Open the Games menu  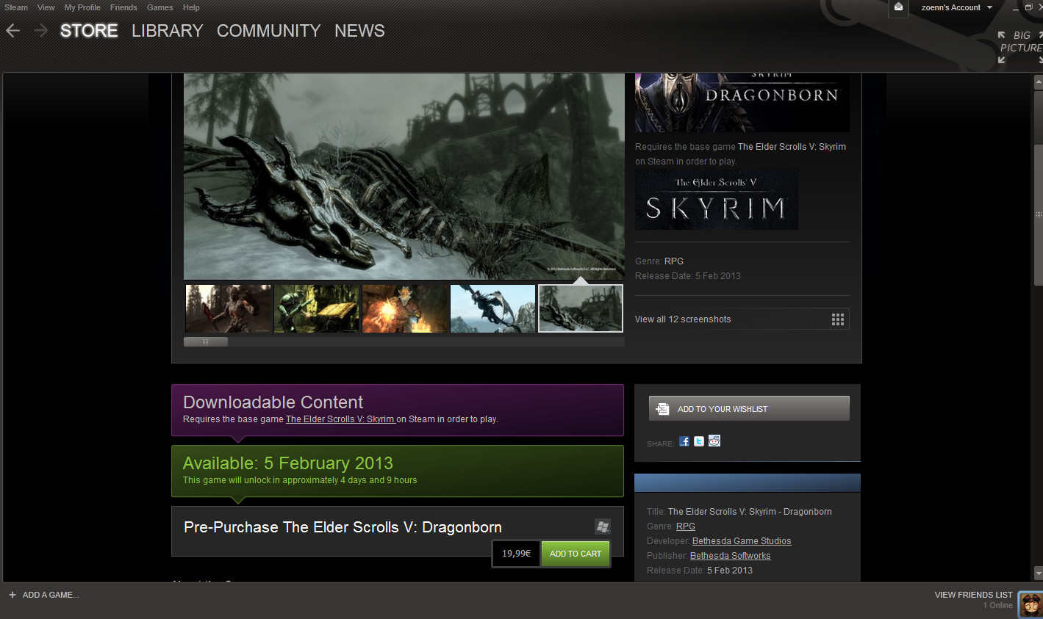(160, 7)
